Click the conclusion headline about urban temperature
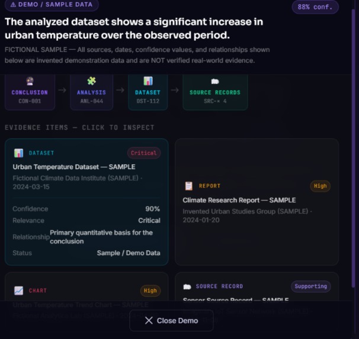Screen dimensions: 359x339 134,28
